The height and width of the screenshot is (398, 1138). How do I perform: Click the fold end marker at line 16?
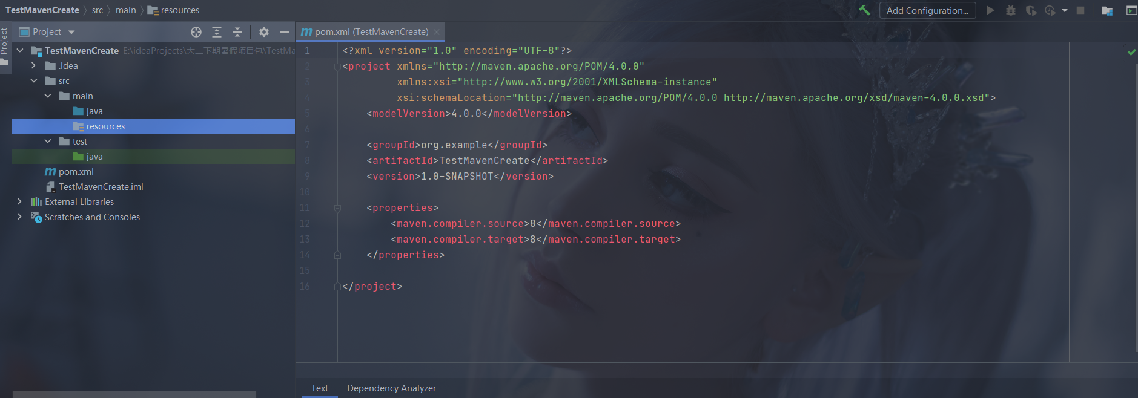pyautogui.click(x=337, y=287)
